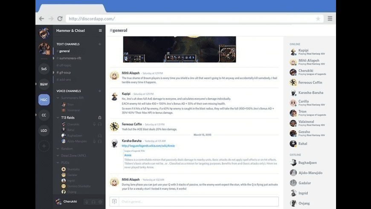
Task: Click the headphones icon on Ajido-Marujido's voice row
Action: [100, 141]
